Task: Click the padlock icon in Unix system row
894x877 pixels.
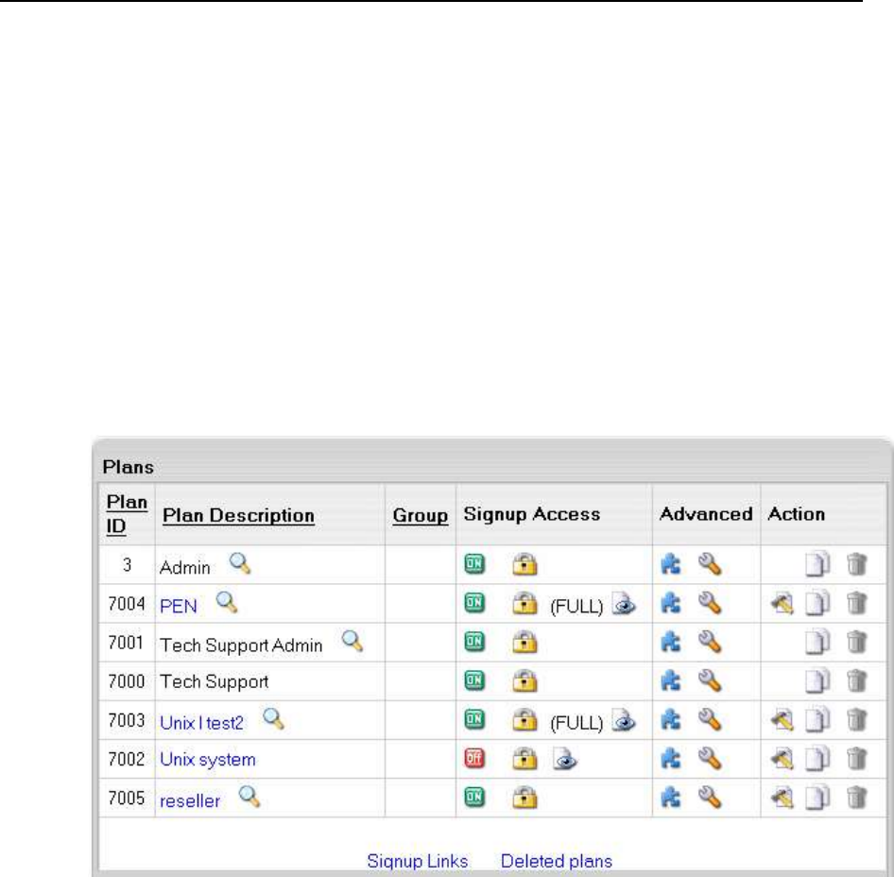Action: coord(524,758)
